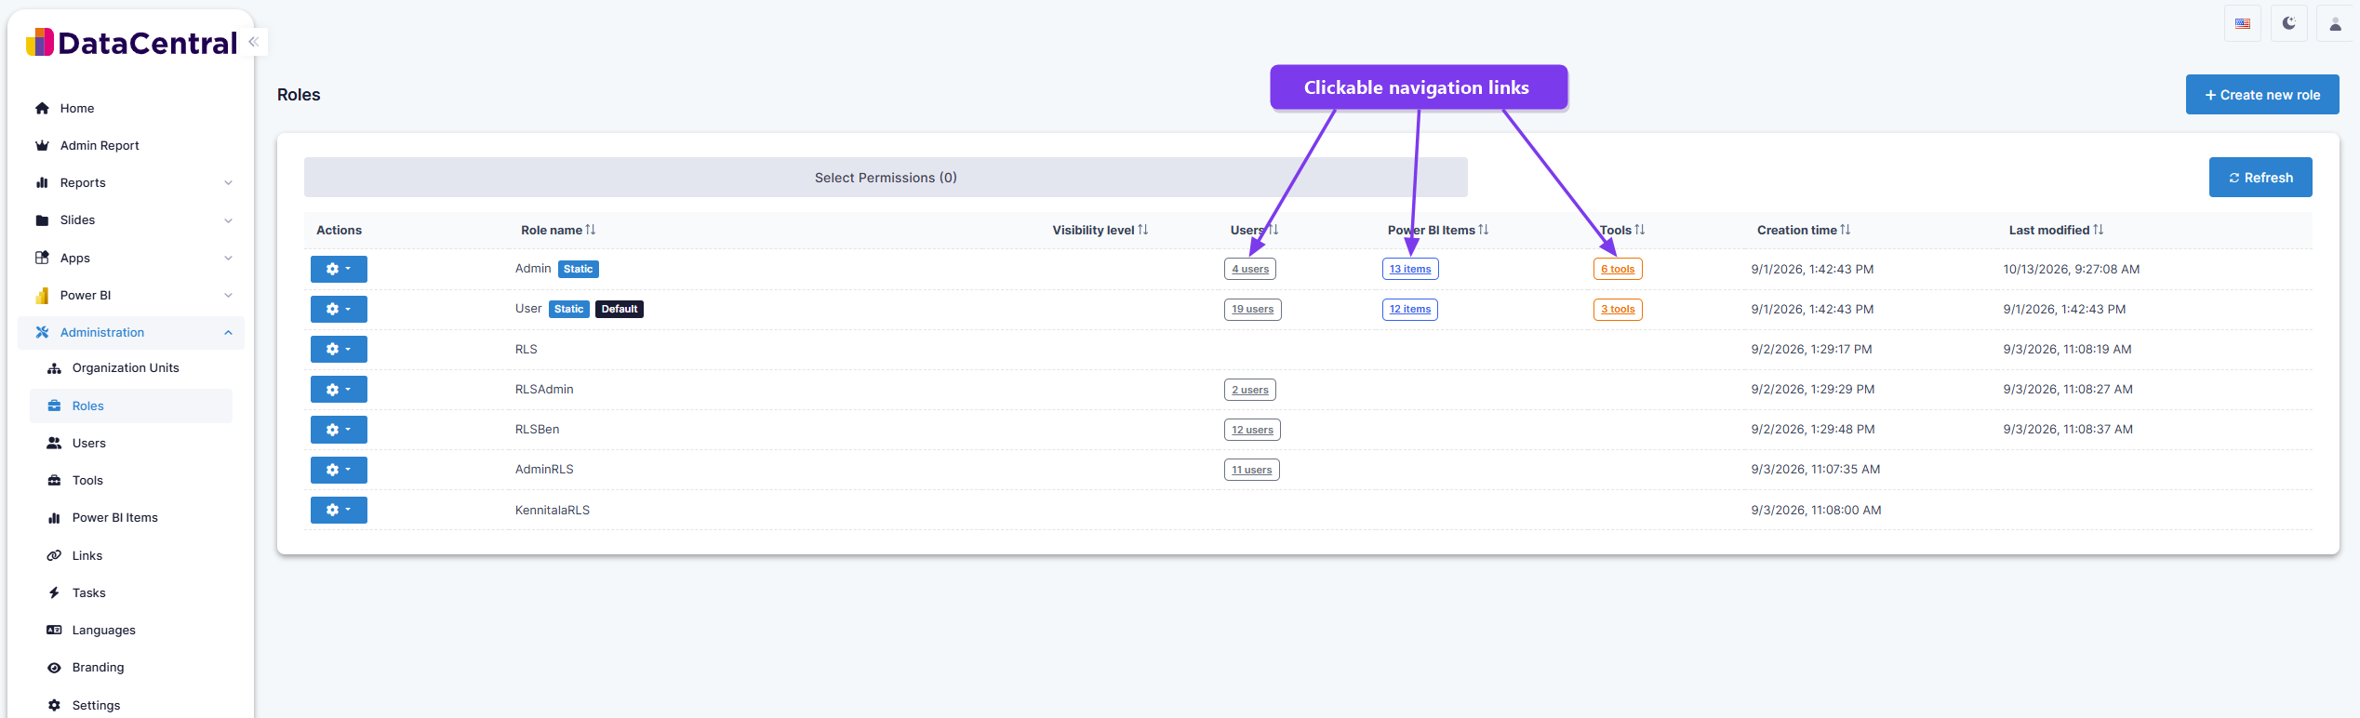2360x718 pixels.
Task: Sort table by Last modified column
Action: click(2056, 231)
